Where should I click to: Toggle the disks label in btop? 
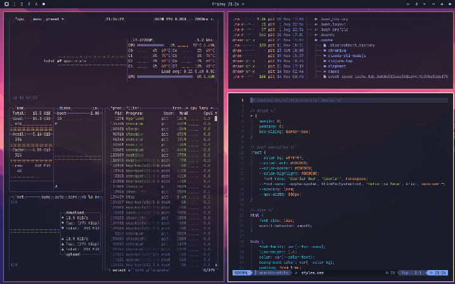(65, 108)
